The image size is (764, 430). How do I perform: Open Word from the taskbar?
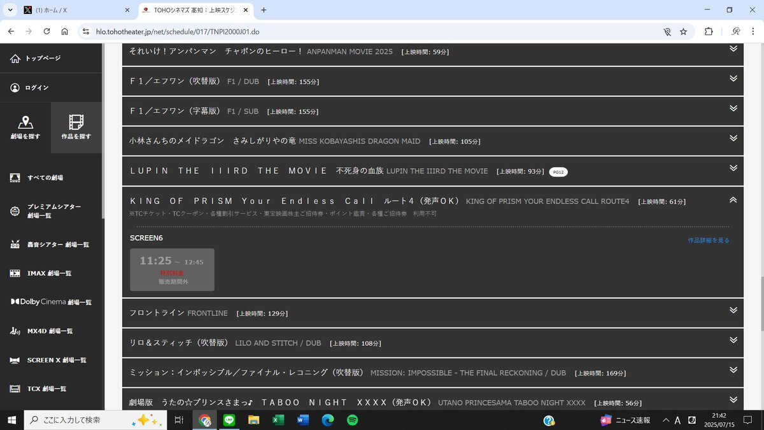303,420
